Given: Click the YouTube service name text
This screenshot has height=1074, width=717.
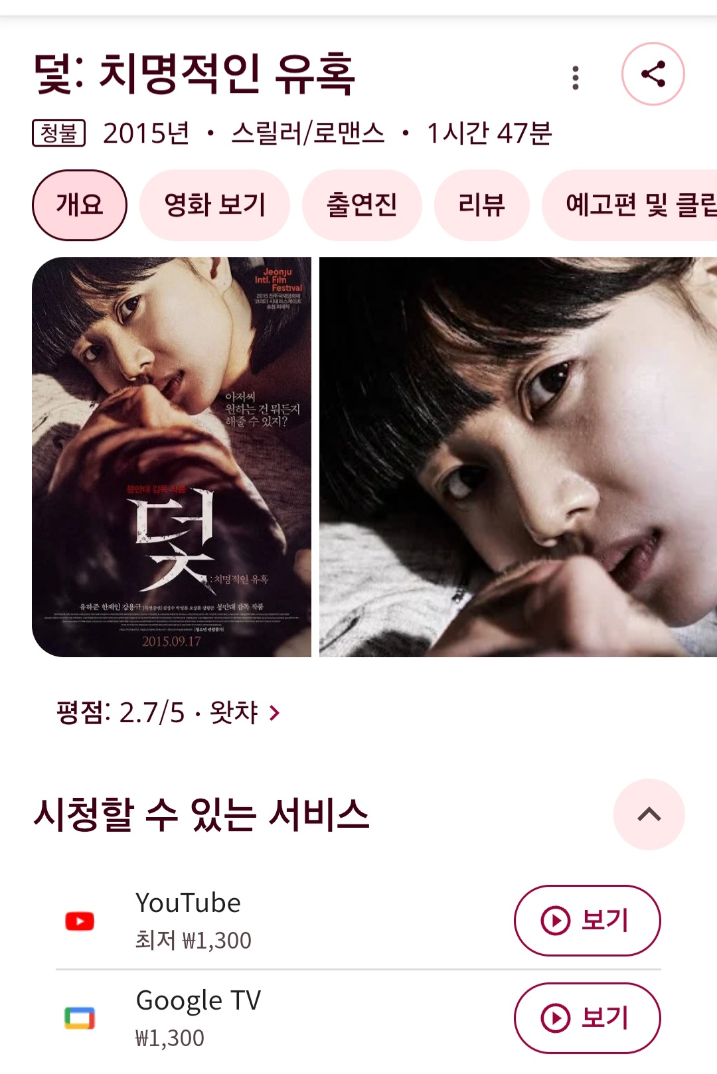Looking at the screenshot, I should point(188,903).
